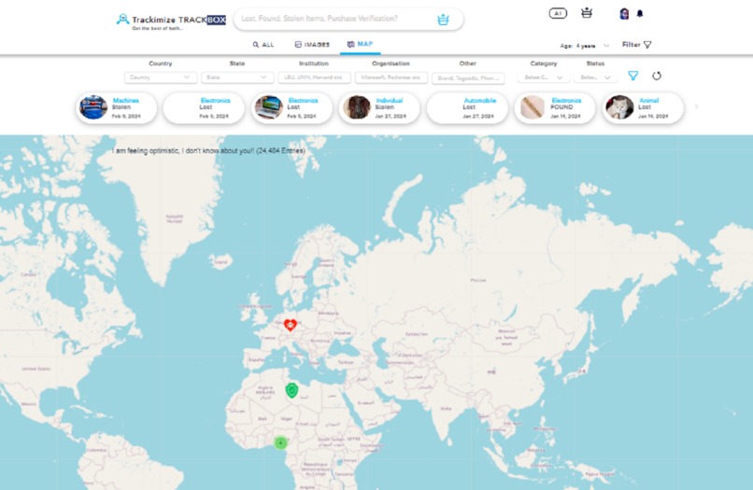Screen dimensions: 753x490
Task: Click the Electronics FOUND card thumbnail
Action: point(533,107)
